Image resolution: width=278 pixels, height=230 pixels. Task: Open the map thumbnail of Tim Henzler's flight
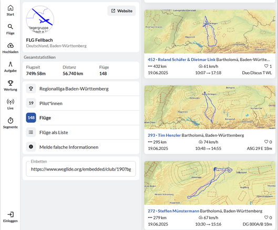point(210,107)
